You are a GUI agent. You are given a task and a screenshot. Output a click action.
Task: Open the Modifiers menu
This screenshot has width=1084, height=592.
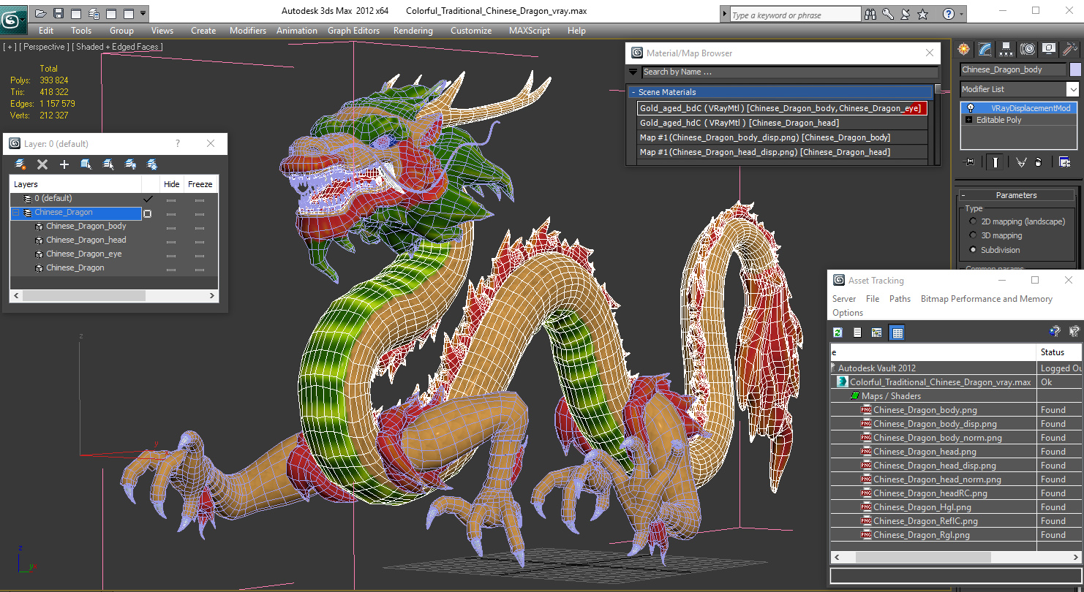pyautogui.click(x=248, y=31)
